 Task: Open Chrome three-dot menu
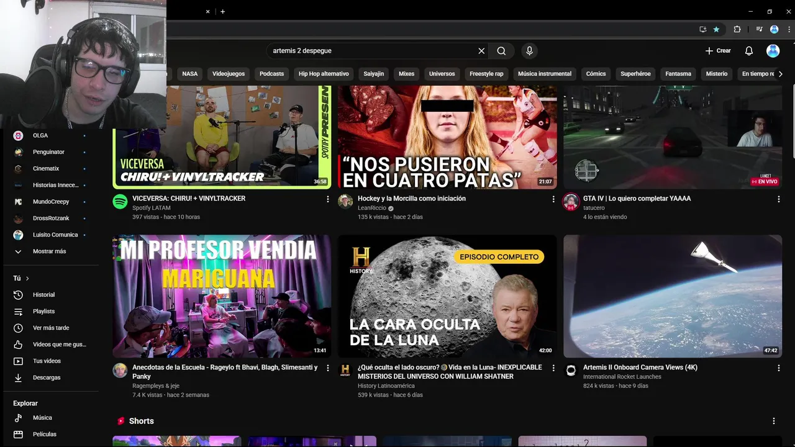click(788, 29)
